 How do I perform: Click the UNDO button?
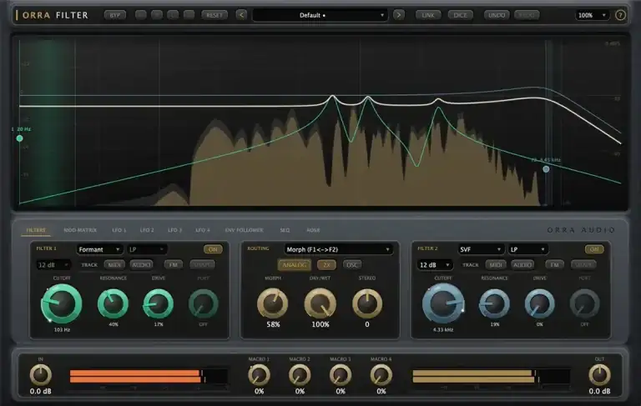[497, 15]
